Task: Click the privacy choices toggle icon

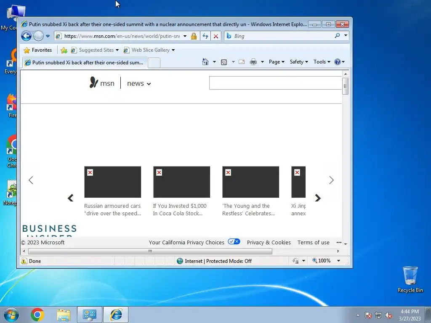Action: [x=234, y=242]
